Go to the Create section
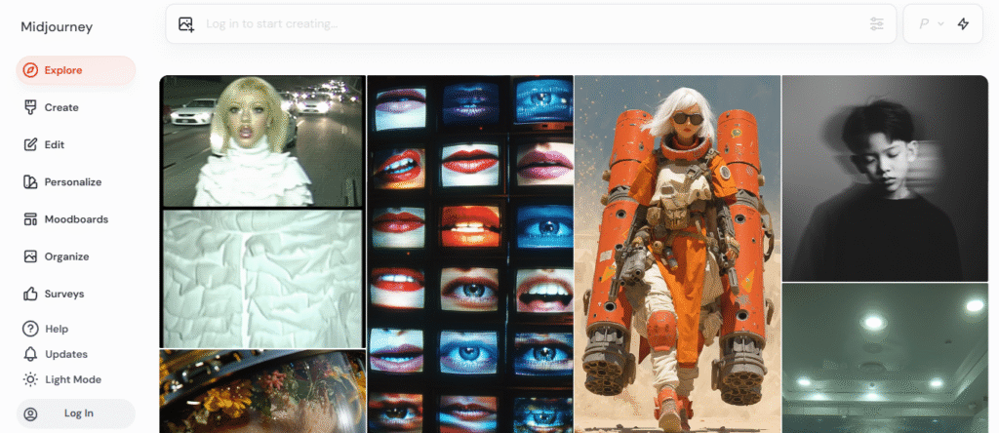The height and width of the screenshot is (433, 999). (76, 107)
